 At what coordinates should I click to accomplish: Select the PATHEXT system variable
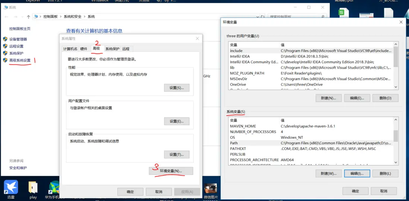coord(311,148)
